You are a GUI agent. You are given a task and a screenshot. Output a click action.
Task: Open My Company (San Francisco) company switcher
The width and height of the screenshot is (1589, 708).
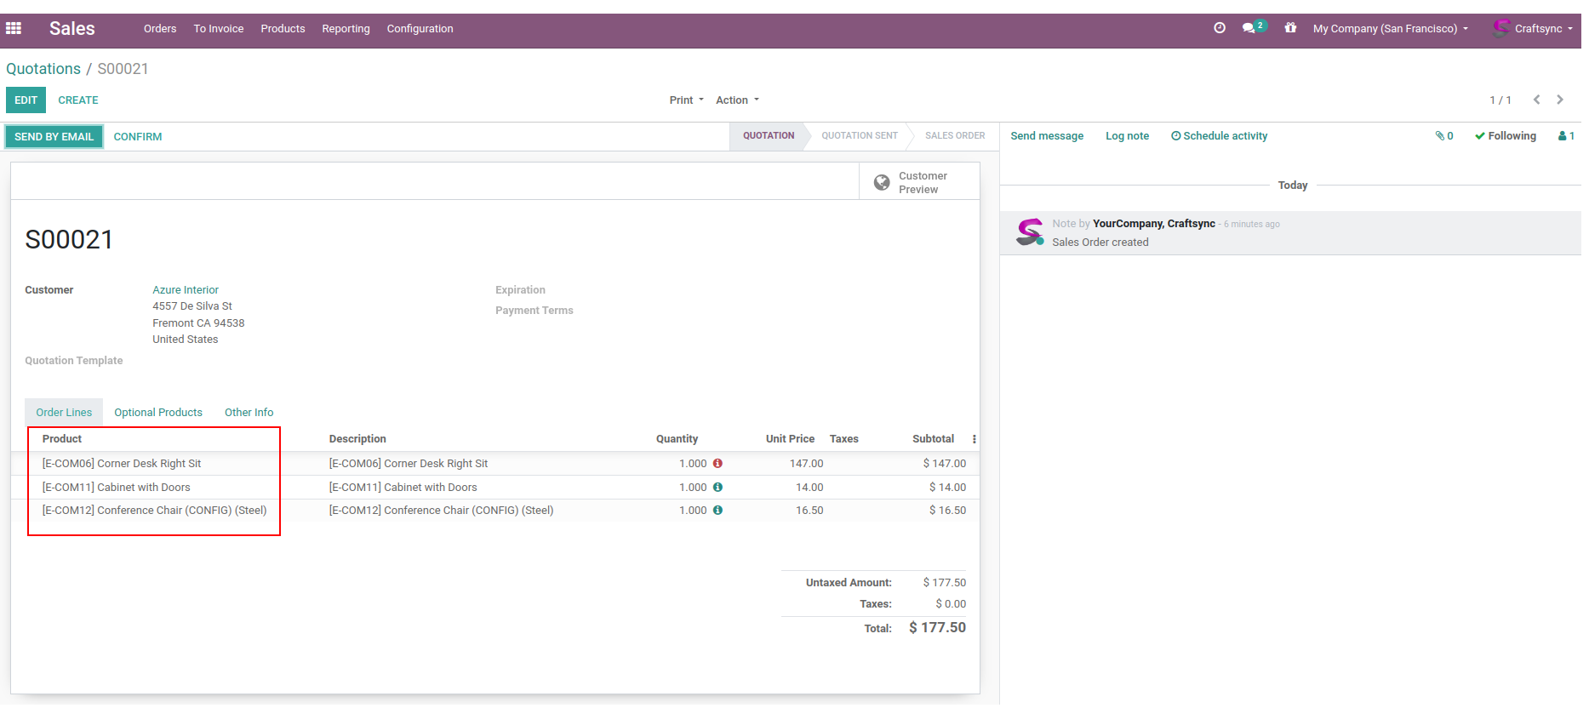(1390, 29)
